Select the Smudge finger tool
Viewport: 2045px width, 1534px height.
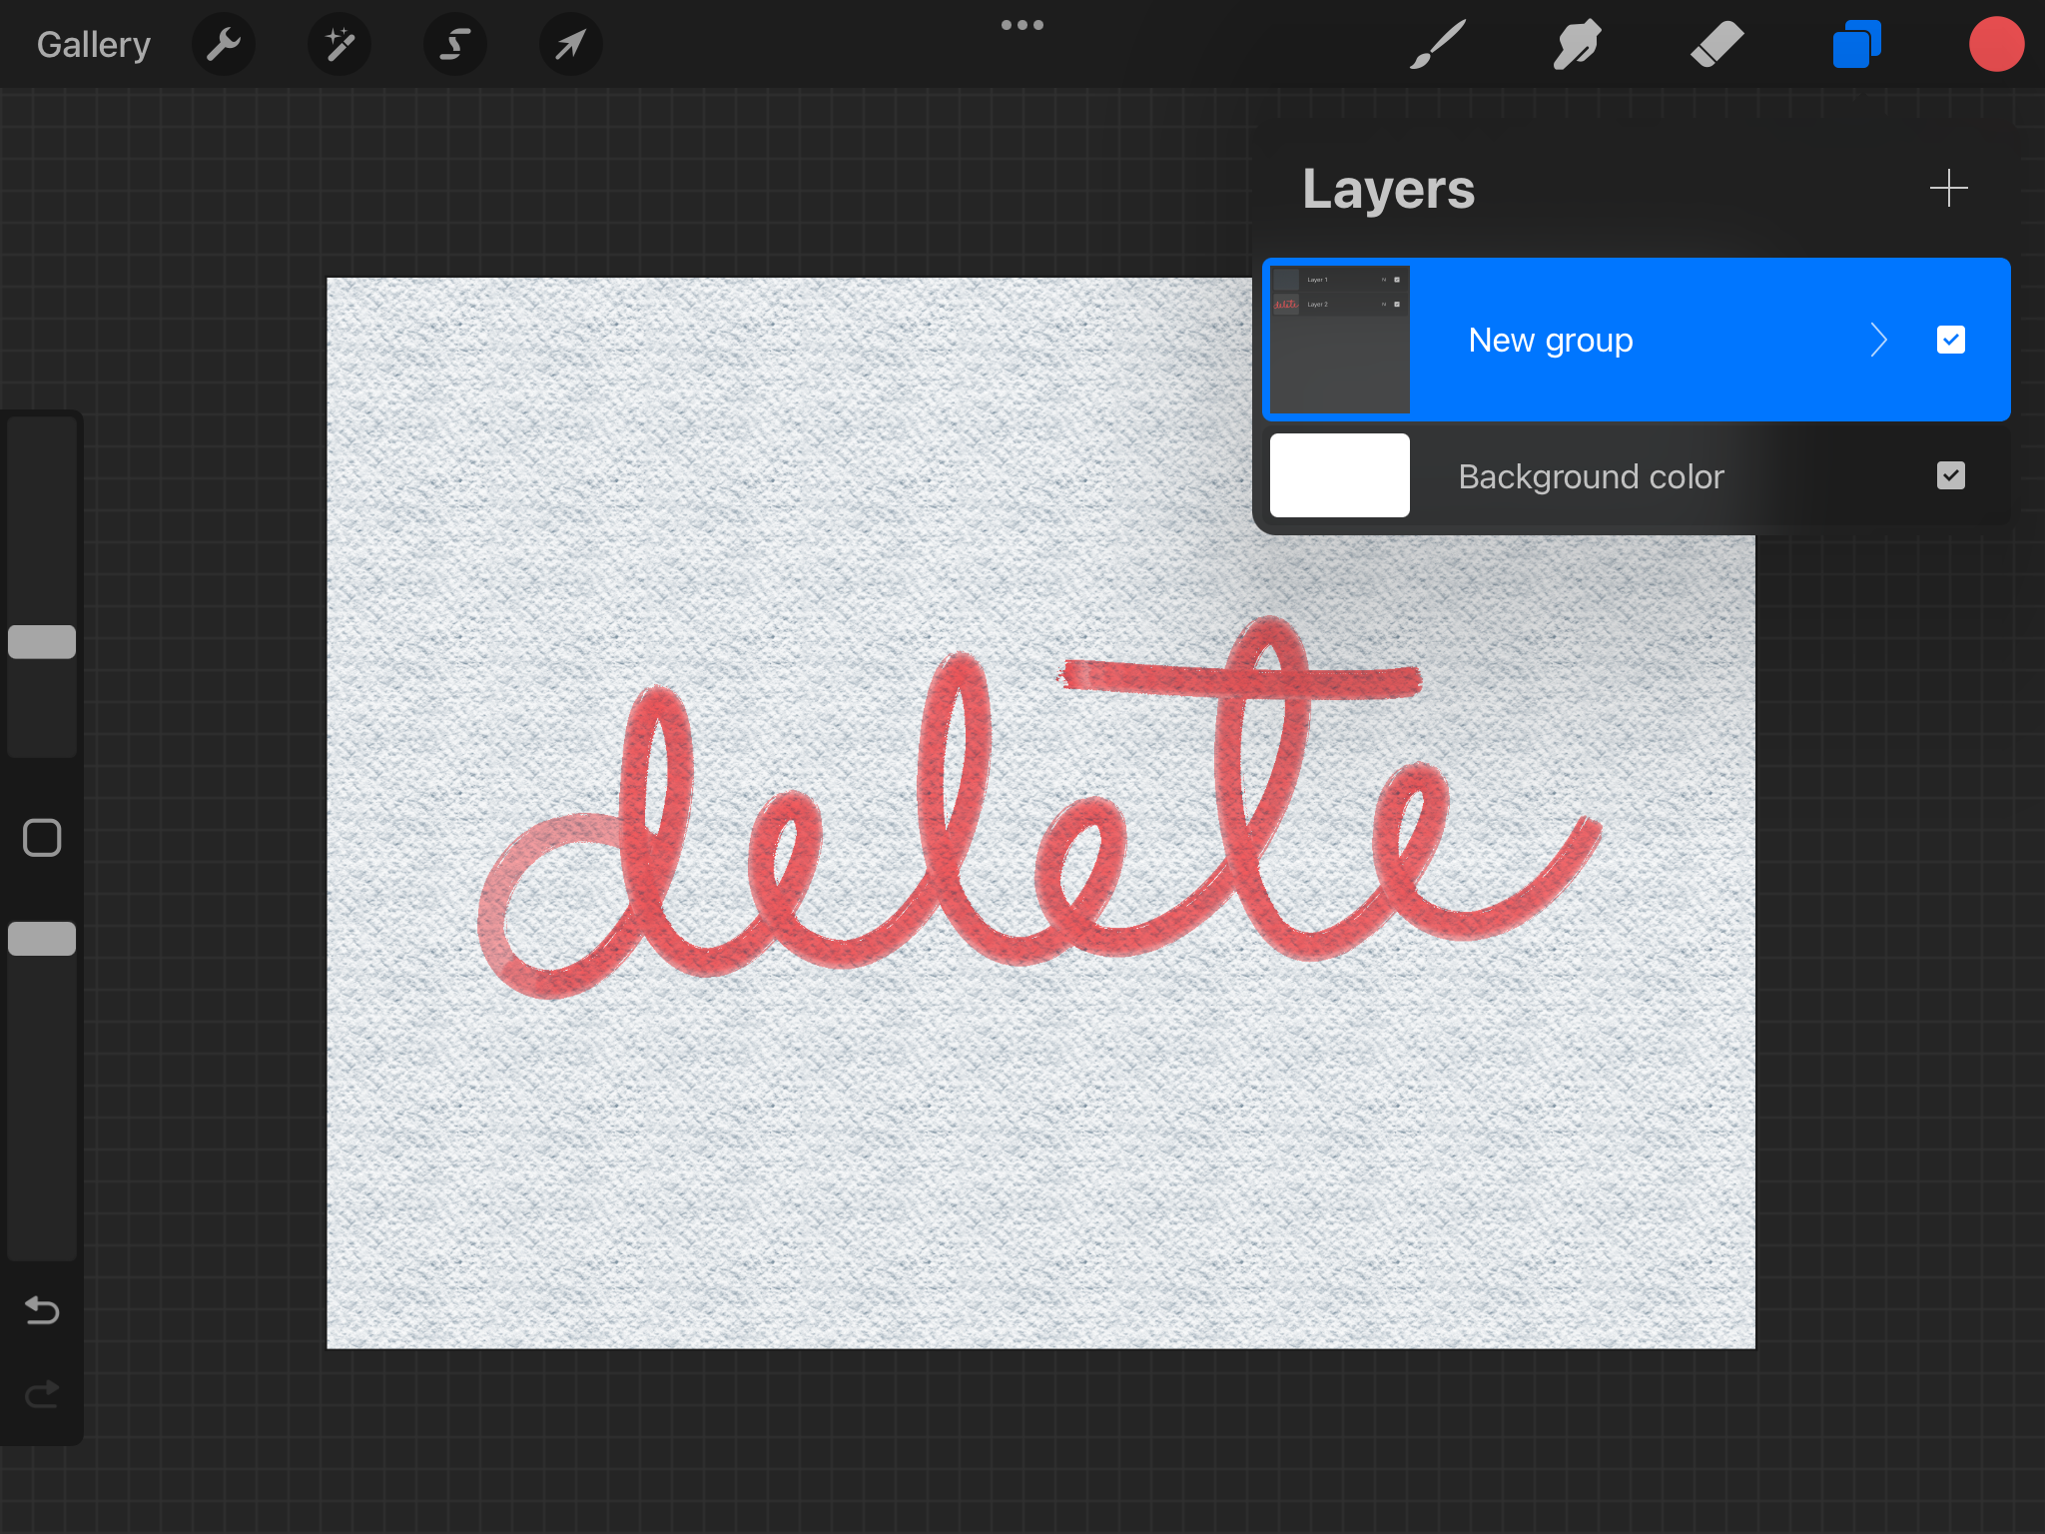tap(1577, 44)
